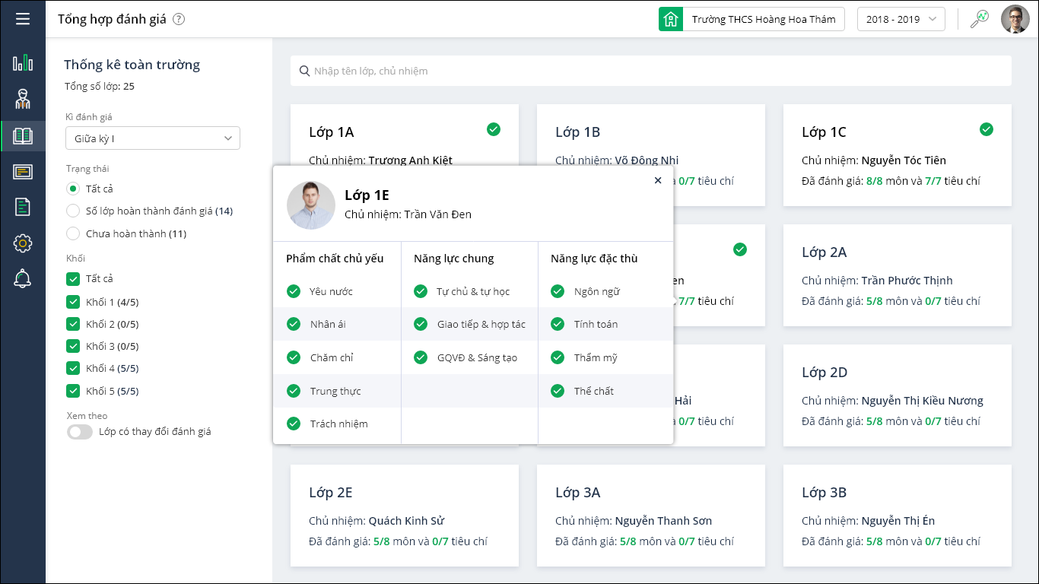Open the hamburger menu icon
Screen dimensions: 1039x584
[23, 19]
